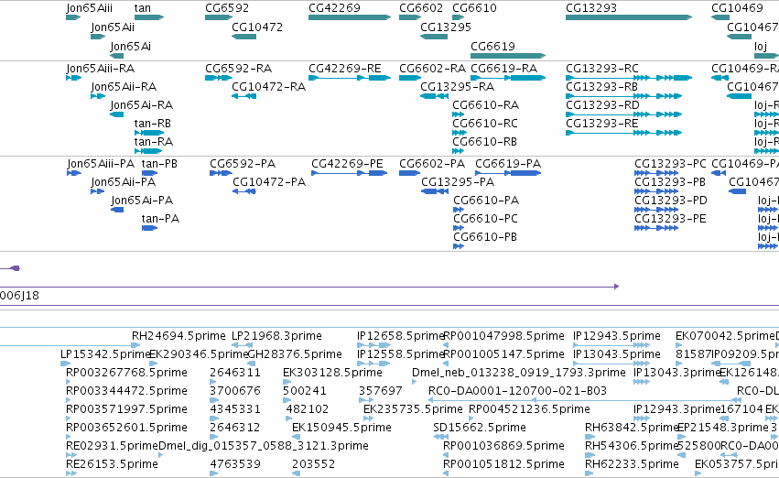
Task: Open gene label CG13295
Action: pyautogui.click(x=446, y=27)
